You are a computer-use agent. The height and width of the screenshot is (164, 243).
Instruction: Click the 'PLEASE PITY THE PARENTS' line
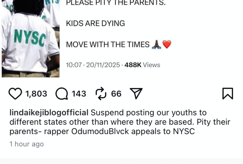116,3
